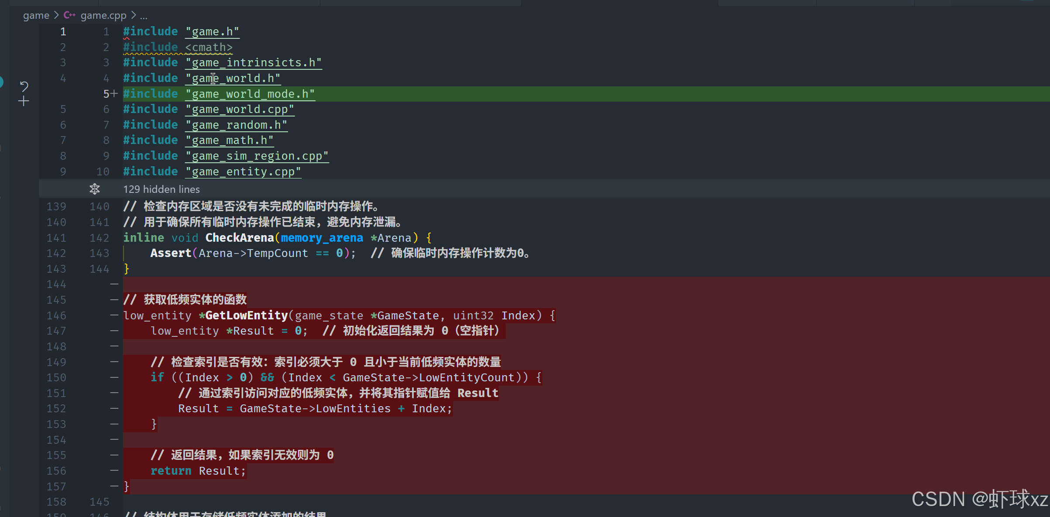This screenshot has height=517, width=1050.
Task: Click added line number 5 in gutter
Action: point(106,94)
